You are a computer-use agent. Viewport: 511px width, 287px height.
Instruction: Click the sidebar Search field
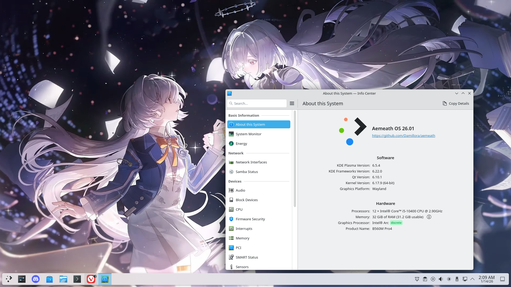coord(257,103)
